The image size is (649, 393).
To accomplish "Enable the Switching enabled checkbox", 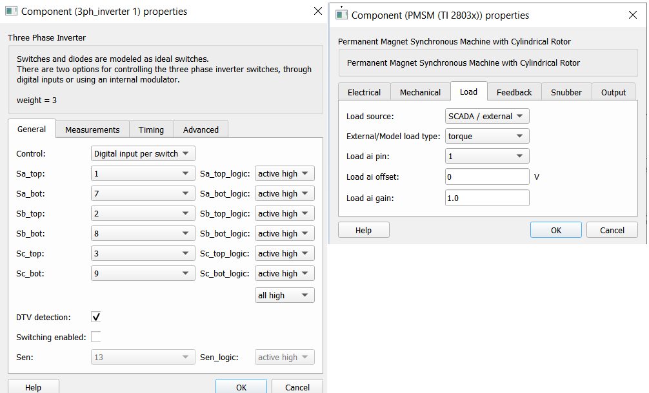I will (96, 337).
